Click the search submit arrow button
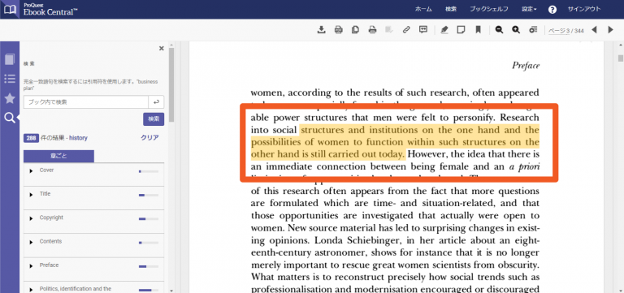The height and width of the screenshot is (293, 624). [156, 102]
